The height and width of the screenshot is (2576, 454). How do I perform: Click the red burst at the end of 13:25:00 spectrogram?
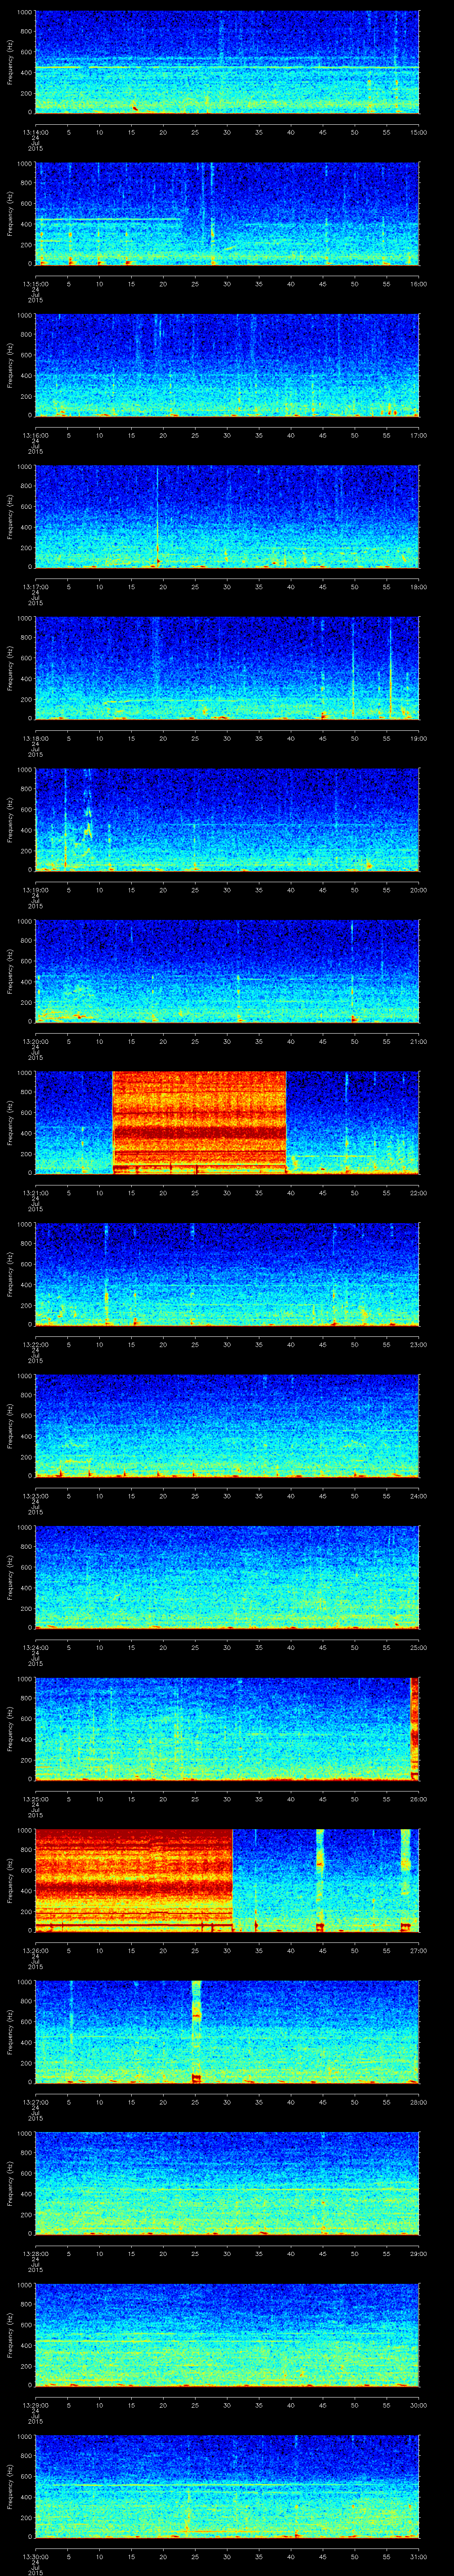click(x=415, y=1728)
